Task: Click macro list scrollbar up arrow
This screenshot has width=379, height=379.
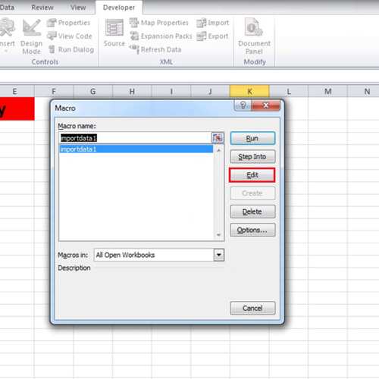Action: (219, 150)
